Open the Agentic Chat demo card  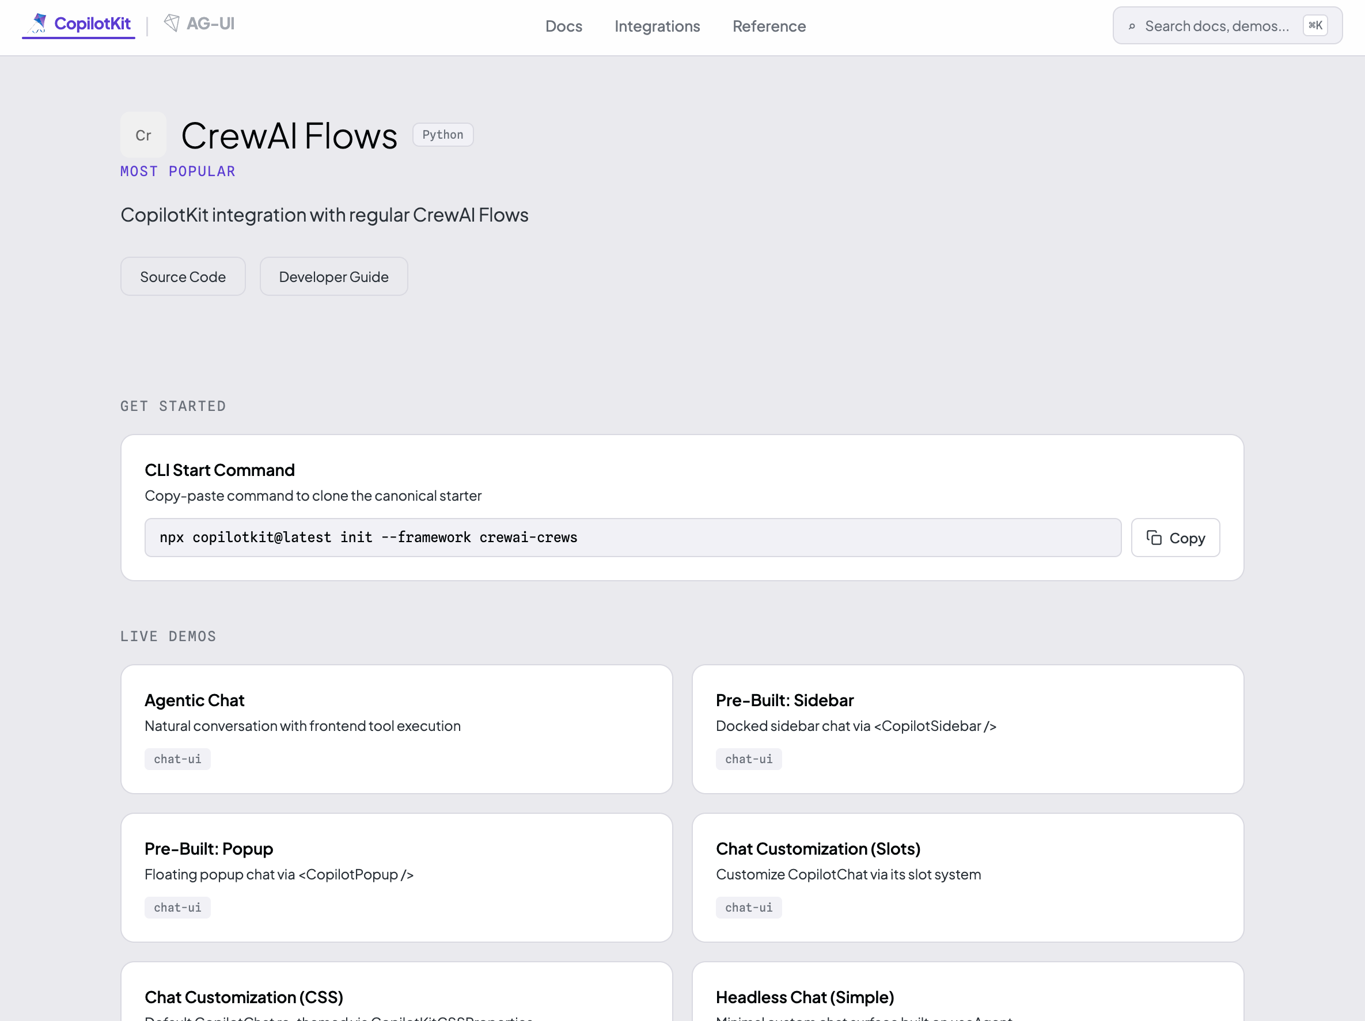[396, 729]
